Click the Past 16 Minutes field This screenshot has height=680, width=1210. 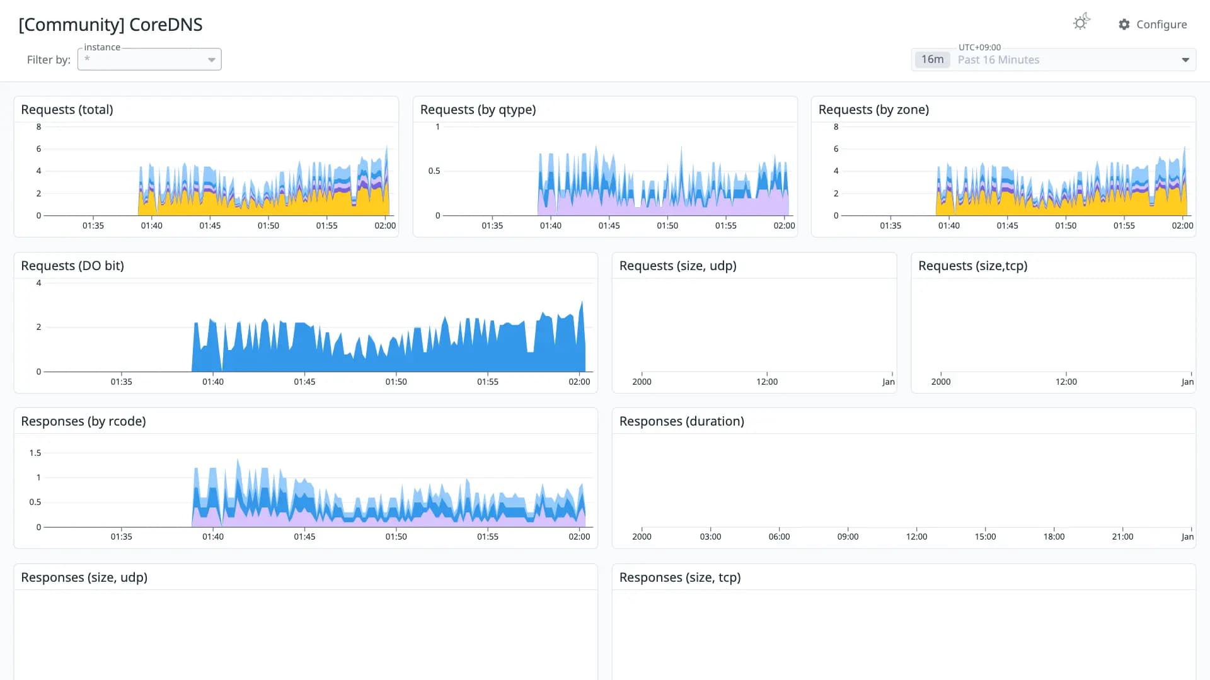1054,60
